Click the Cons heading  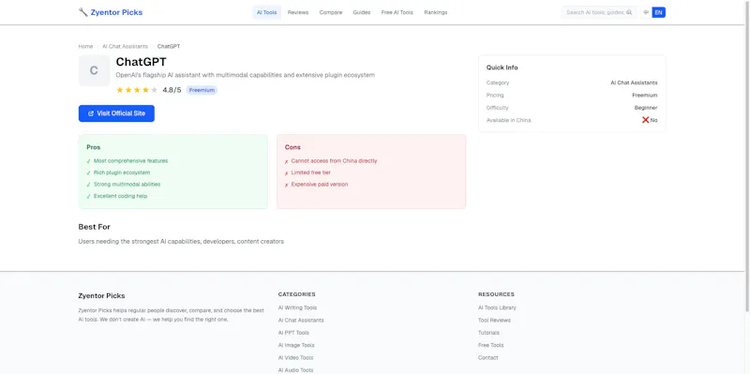click(x=292, y=147)
